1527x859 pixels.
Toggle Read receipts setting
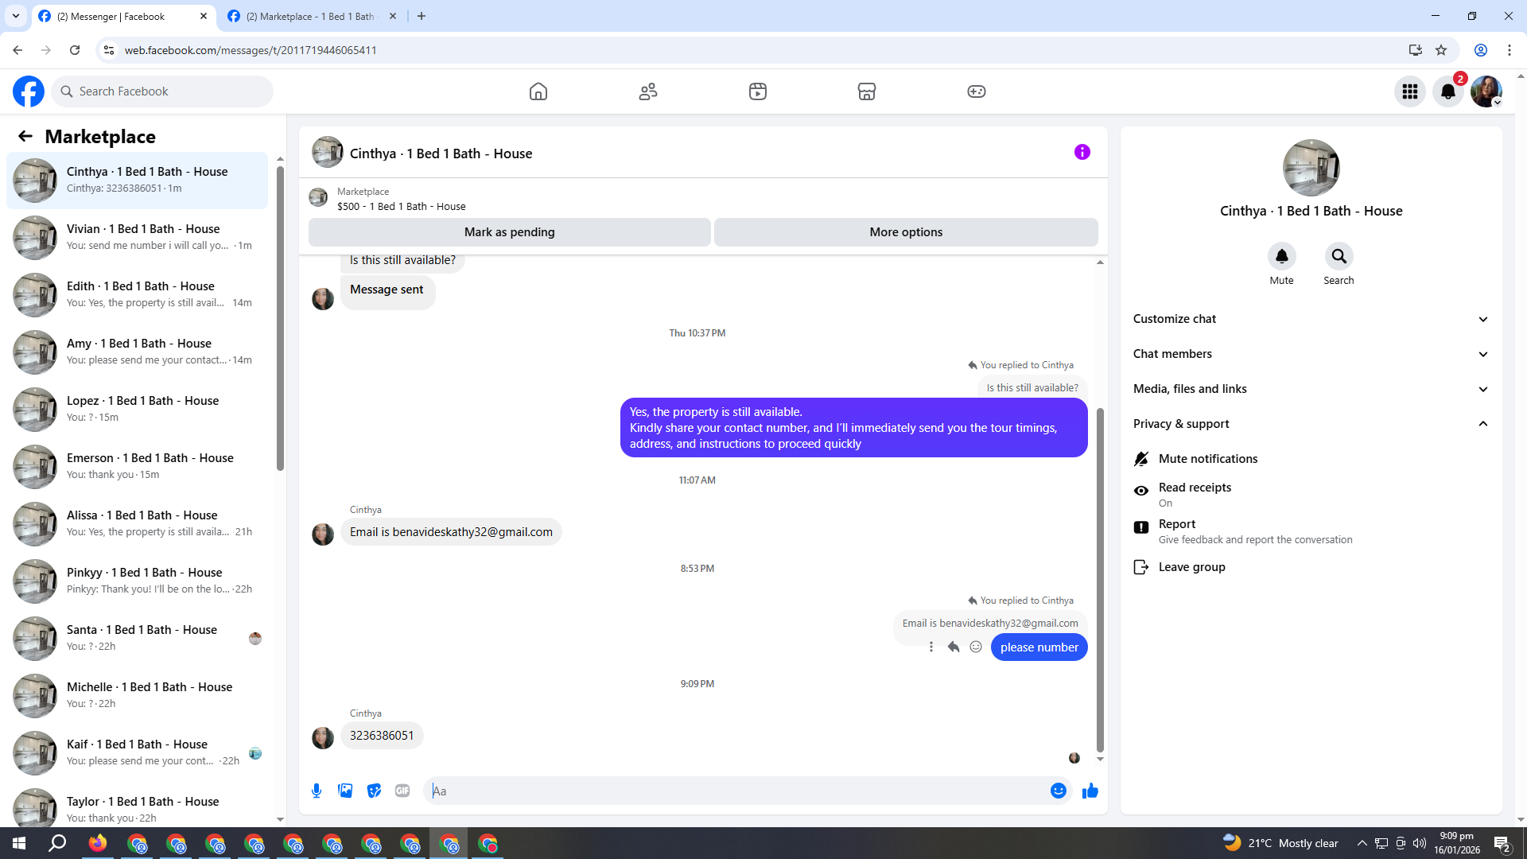click(1194, 494)
